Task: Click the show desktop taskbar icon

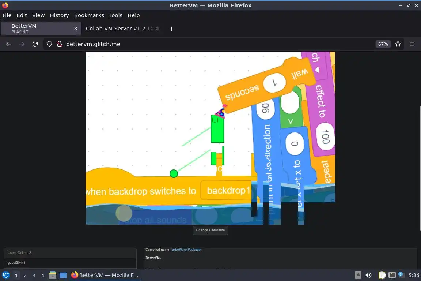Action: click(x=63, y=276)
